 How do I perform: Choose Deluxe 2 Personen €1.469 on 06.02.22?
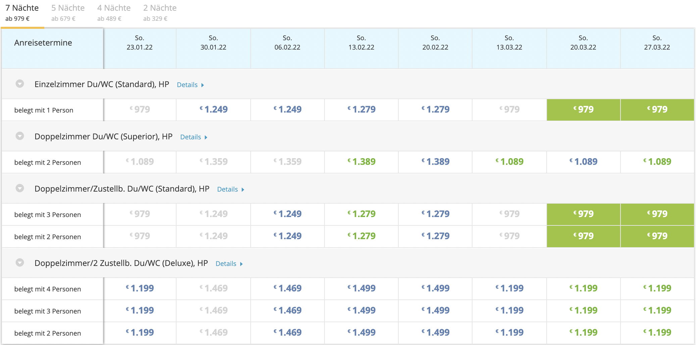(x=287, y=333)
